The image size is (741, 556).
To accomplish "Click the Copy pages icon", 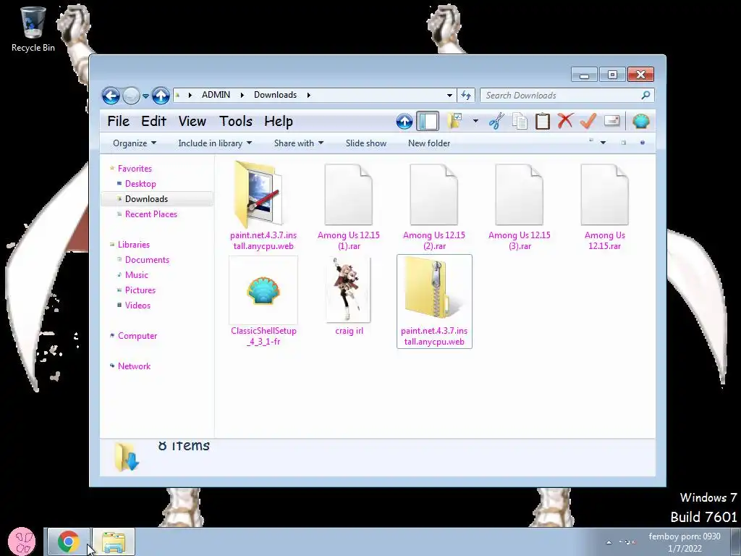I will pyautogui.click(x=520, y=122).
